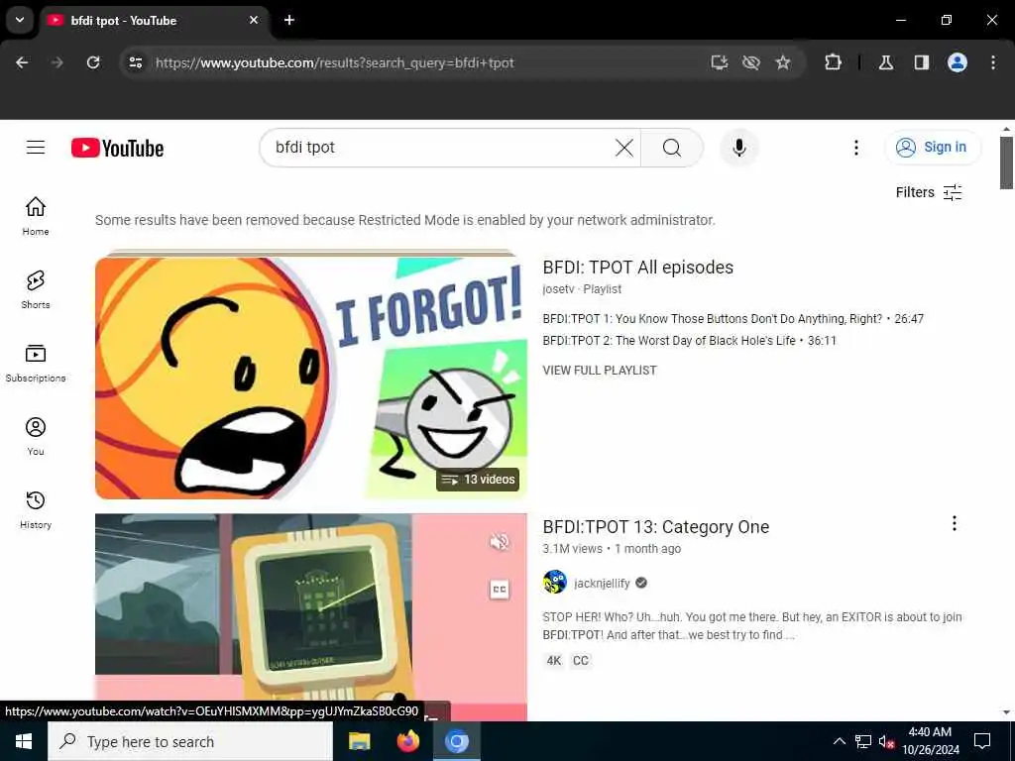
Task: Install app icon in address bar
Action: pyautogui.click(x=720, y=62)
